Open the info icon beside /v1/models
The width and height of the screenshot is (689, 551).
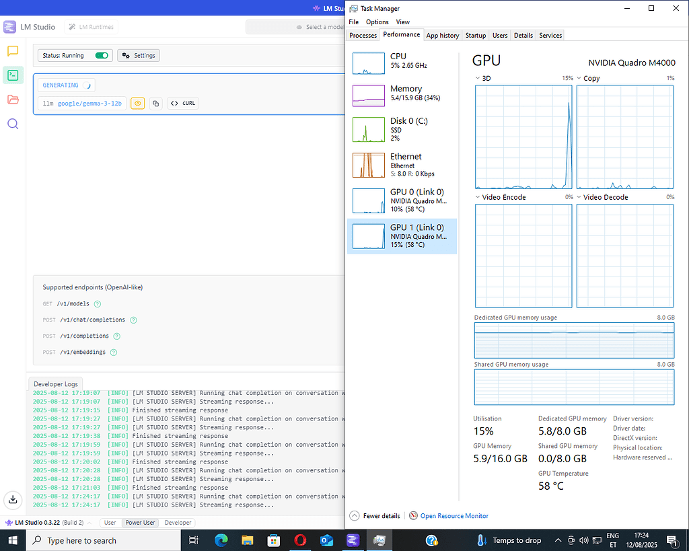98,304
